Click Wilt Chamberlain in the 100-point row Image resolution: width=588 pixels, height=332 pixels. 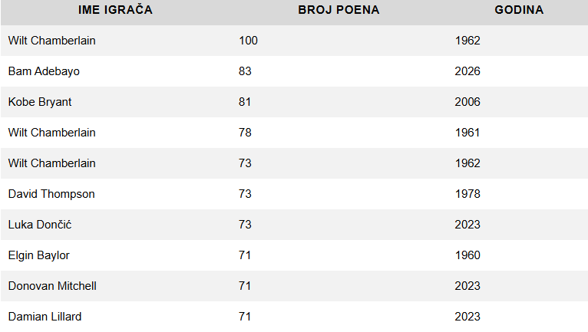tap(52, 41)
